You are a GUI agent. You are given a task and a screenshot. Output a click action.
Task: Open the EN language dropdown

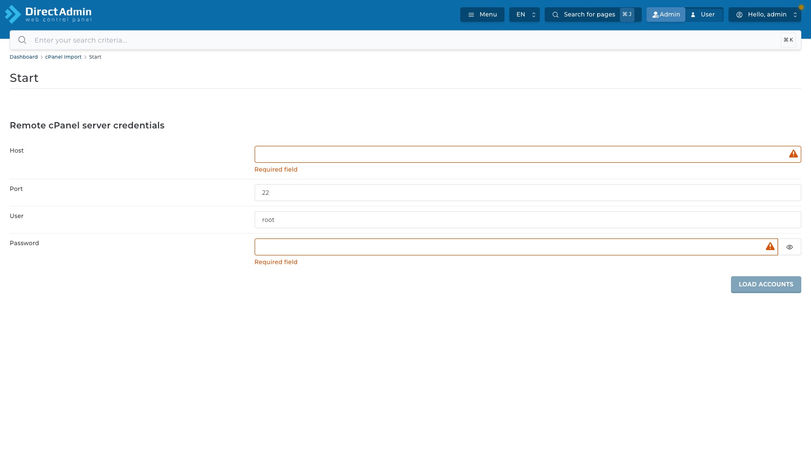524,15
